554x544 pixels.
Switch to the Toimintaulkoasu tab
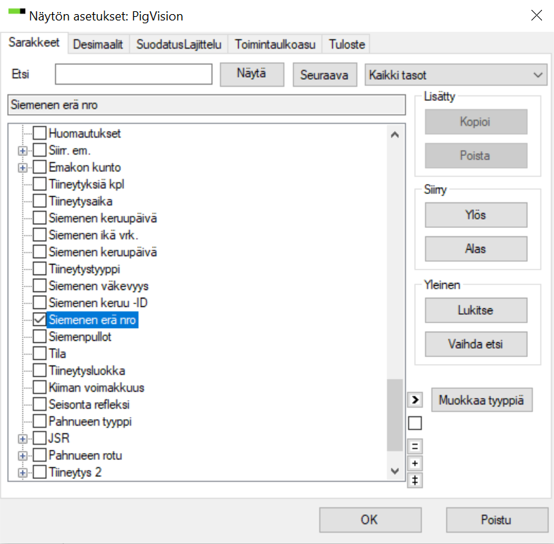coord(275,44)
